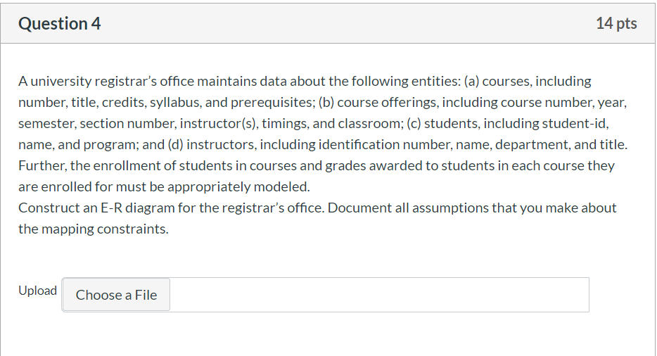Click the empty file name field
The height and width of the screenshot is (356, 657).
[378, 295]
